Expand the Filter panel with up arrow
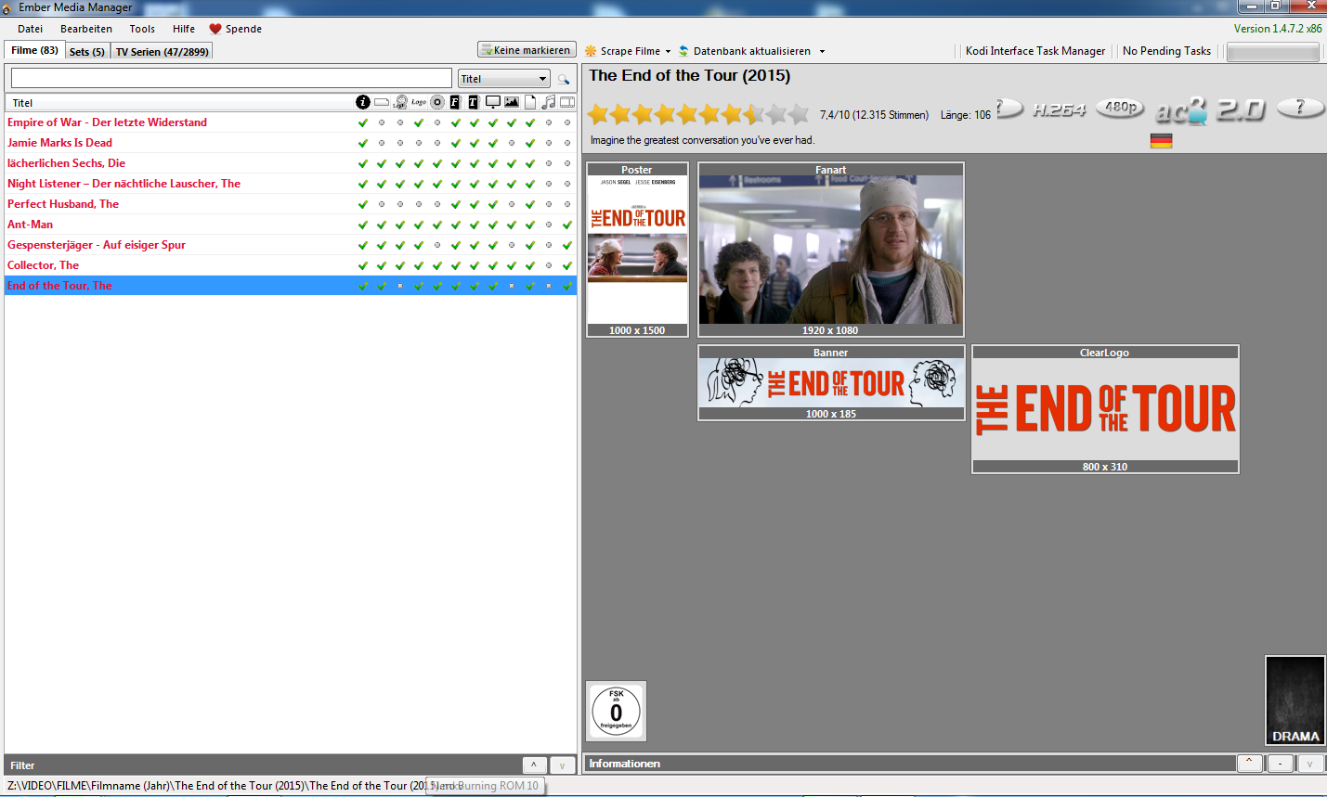 534,765
